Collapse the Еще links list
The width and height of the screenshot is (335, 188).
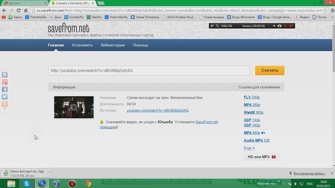coord(249,148)
